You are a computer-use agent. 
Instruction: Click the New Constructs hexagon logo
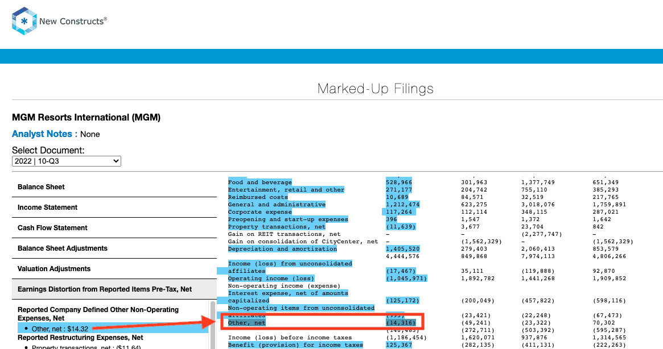pos(24,20)
